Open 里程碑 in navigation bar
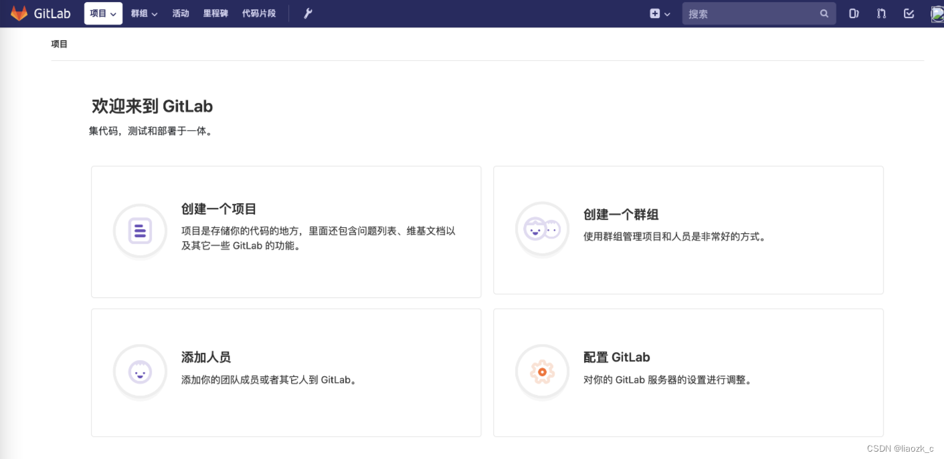The height and width of the screenshot is (459, 944). point(215,13)
